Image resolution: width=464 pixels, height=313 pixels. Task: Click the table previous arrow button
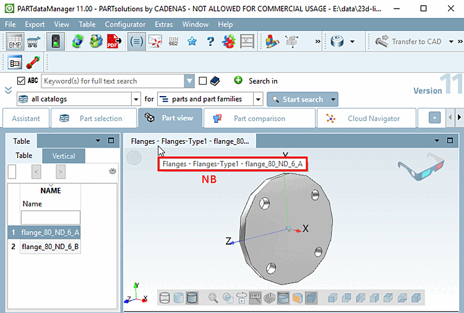click(x=36, y=172)
